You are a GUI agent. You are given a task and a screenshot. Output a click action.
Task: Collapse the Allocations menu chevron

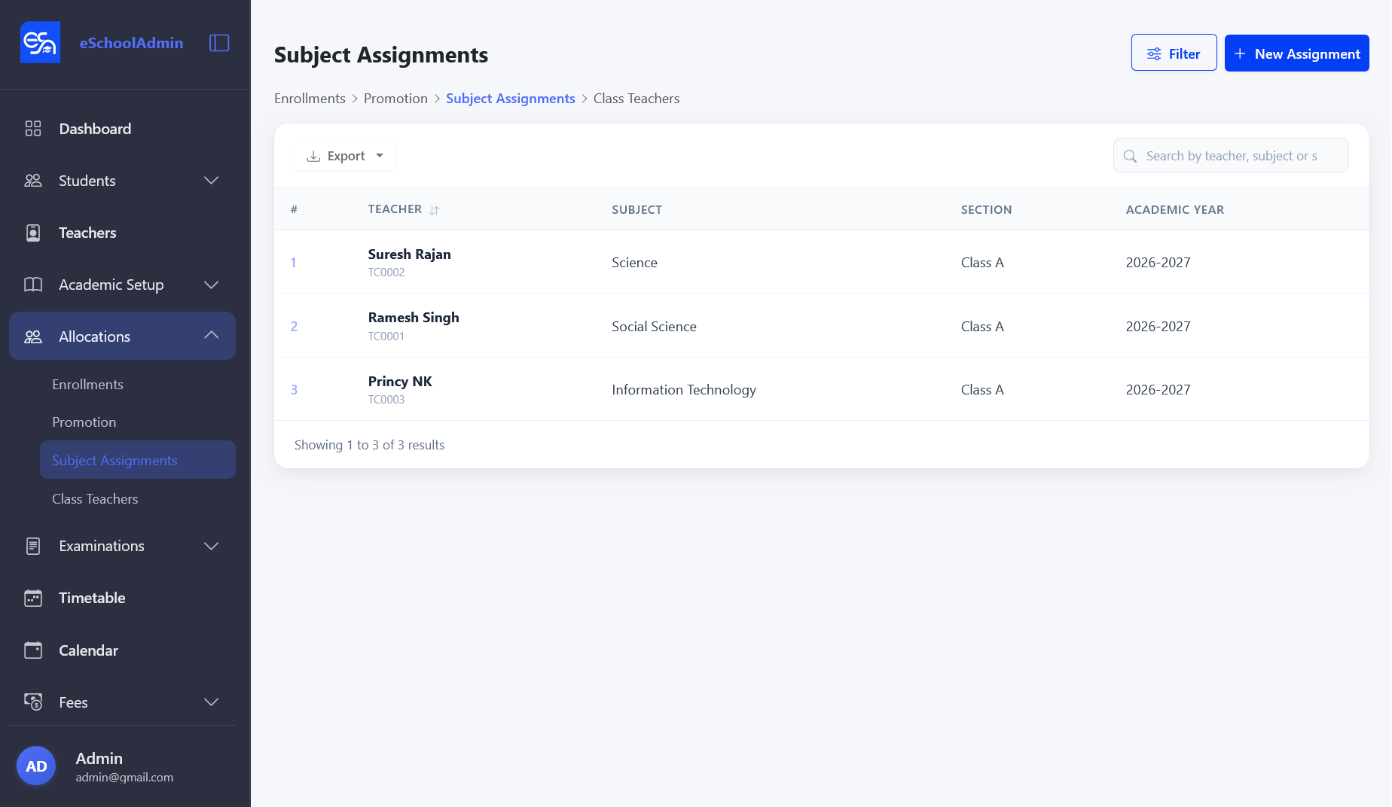[x=212, y=335]
